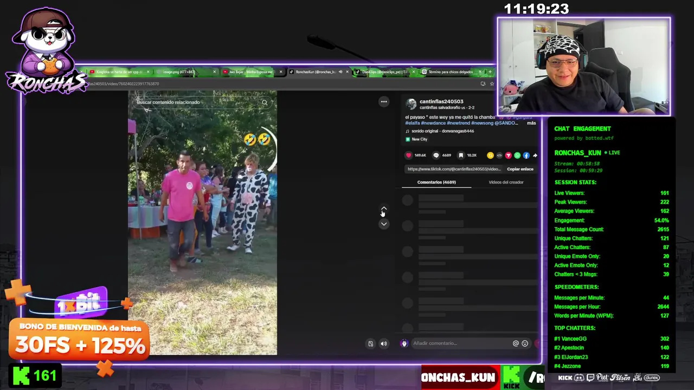694x390 pixels.
Task: Go to previous video up arrow
Action: click(x=384, y=209)
